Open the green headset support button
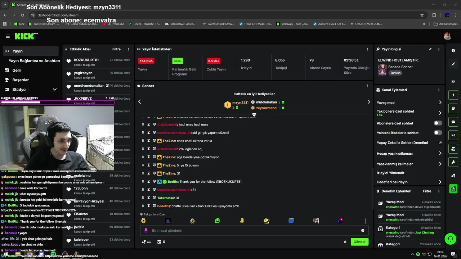The image size is (461, 259). pyautogui.click(x=450, y=239)
